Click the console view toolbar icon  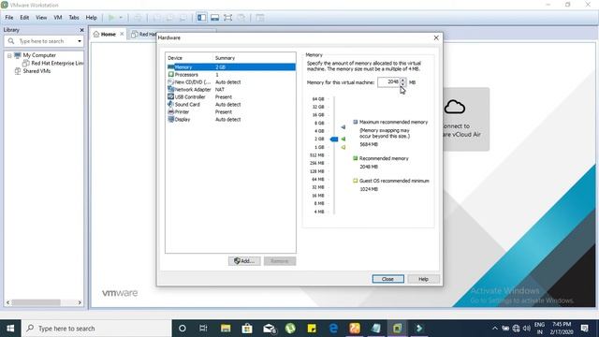click(260, 18)
